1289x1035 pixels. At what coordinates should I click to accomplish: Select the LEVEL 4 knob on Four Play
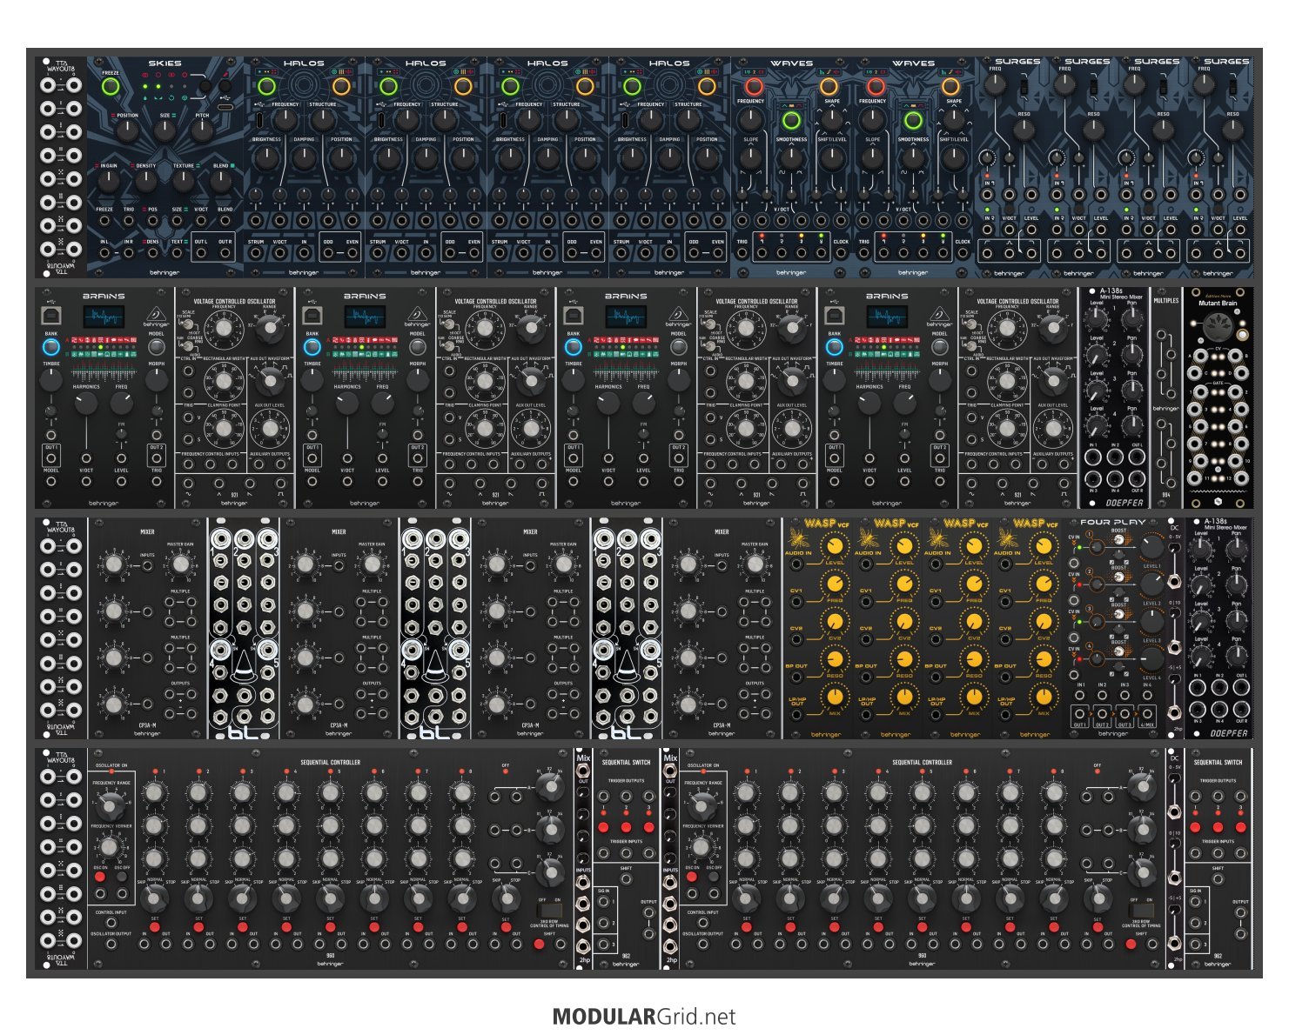pos(1151,658)
